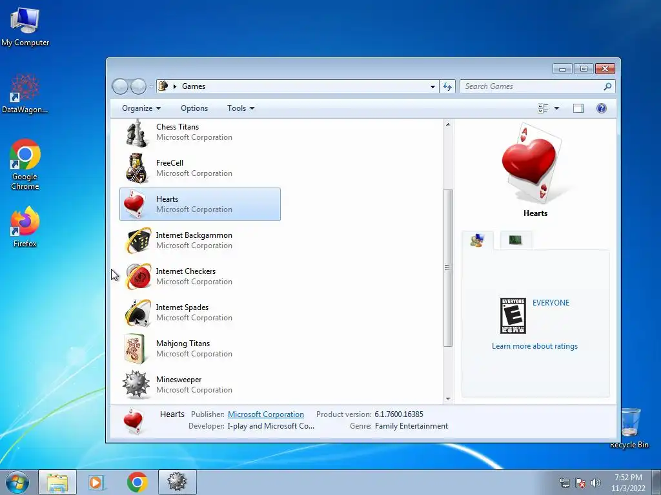Click the Hearts card icon in list

135,204
